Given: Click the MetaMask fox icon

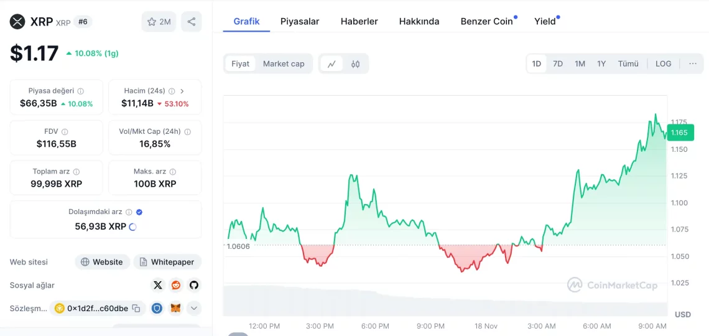Looking at the screenshot, I should click(176, 308).
